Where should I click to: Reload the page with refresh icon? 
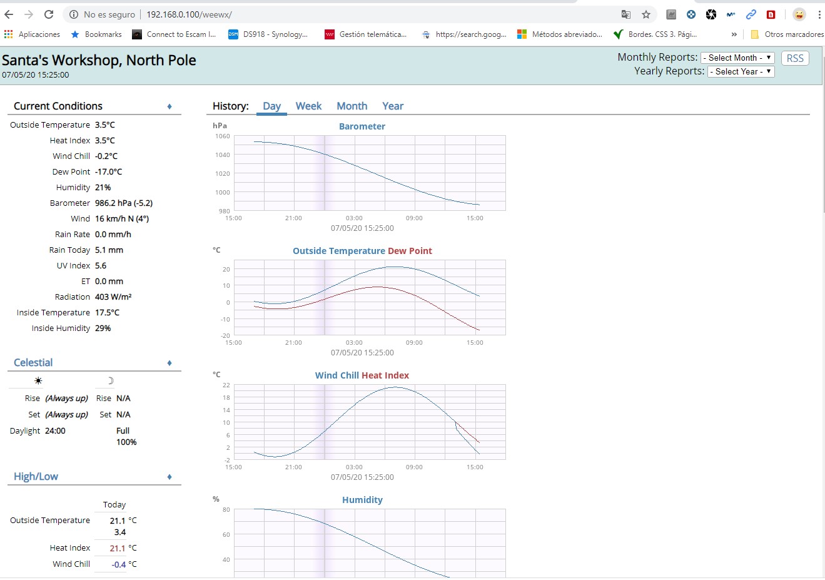pyautogui.click(x=49, y=14)
